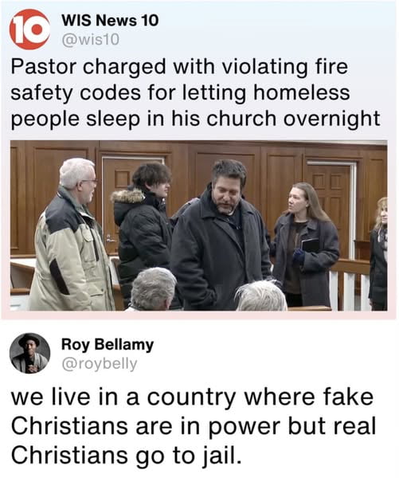Click the white courtroom railing in the photo
The image size is (399, 478).
(x=349, y=284)
